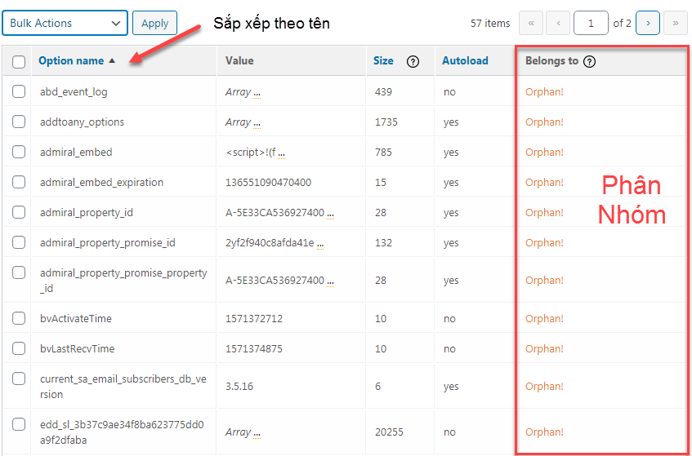Screen dimensions: 692x456
Task: Expand the addtoany_options Array value
Action: pos(257,122)
